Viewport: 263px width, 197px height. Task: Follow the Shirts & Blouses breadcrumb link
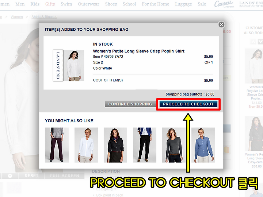click(44, 17)
